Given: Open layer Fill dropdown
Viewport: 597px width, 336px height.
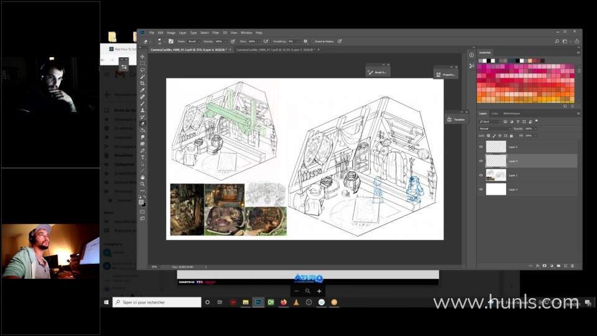Looking at the screenshot, I should point(535,136).
